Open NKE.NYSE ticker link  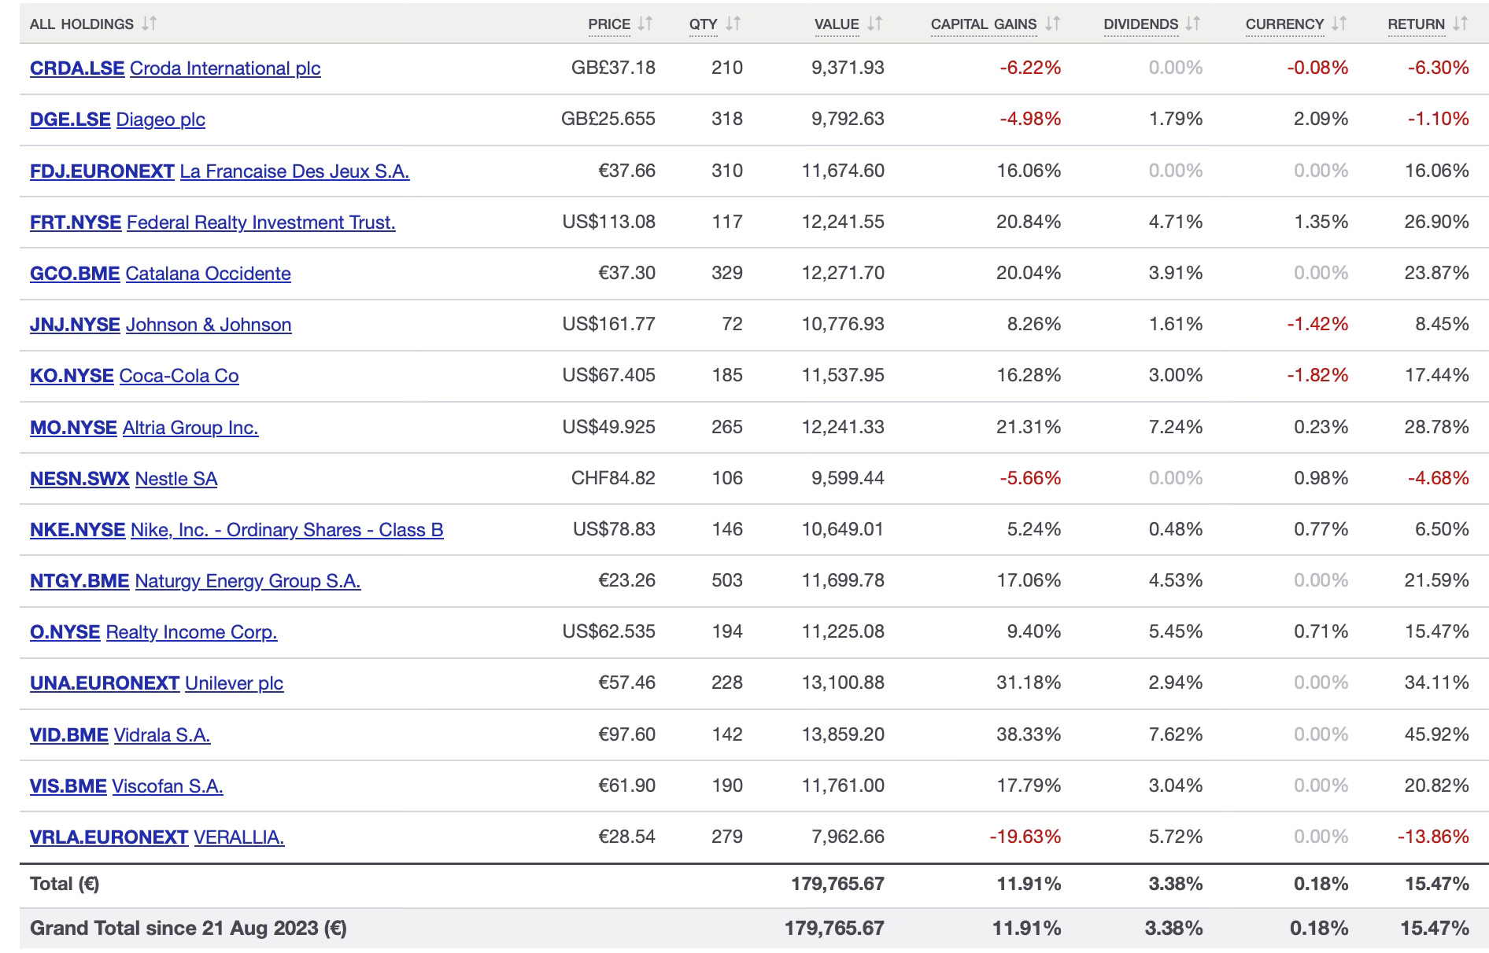pyautogui.click(x=77, y=530)
